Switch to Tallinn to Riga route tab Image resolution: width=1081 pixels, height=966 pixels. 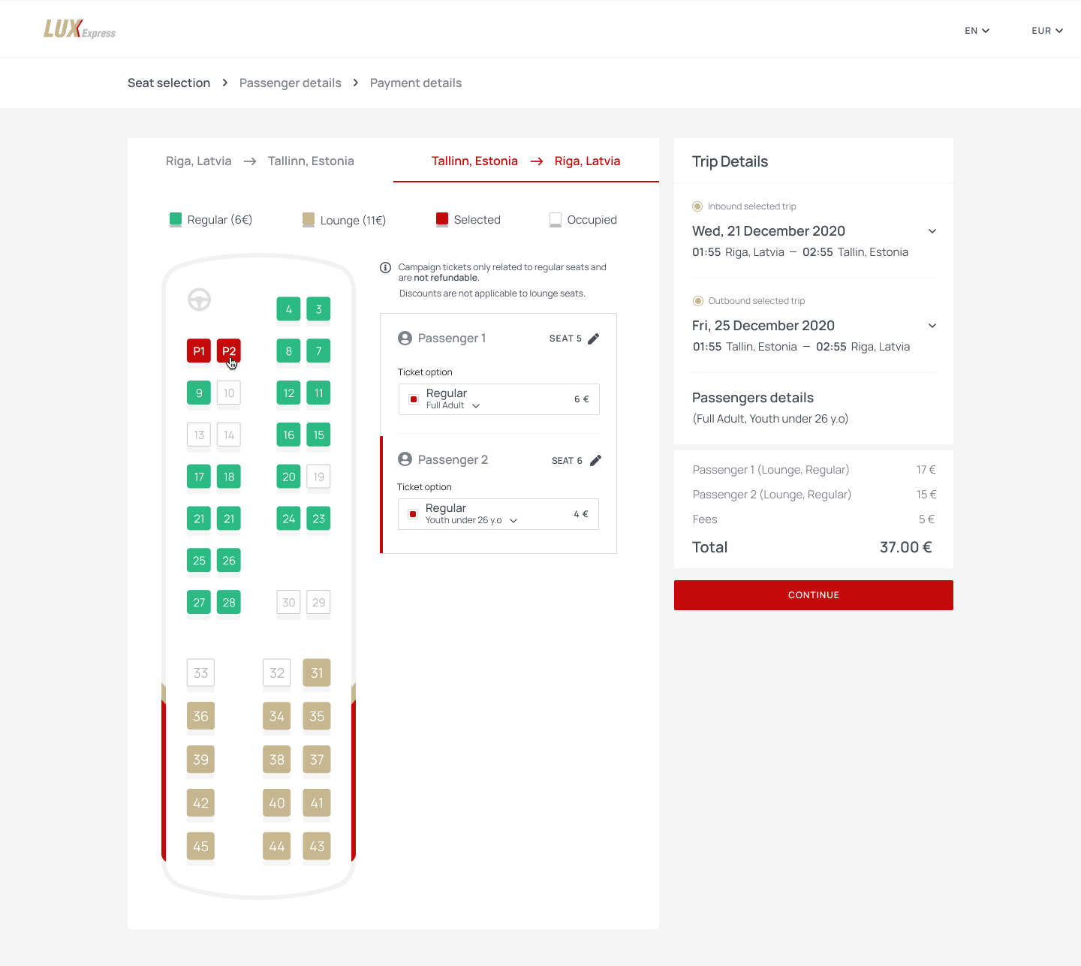526,161
